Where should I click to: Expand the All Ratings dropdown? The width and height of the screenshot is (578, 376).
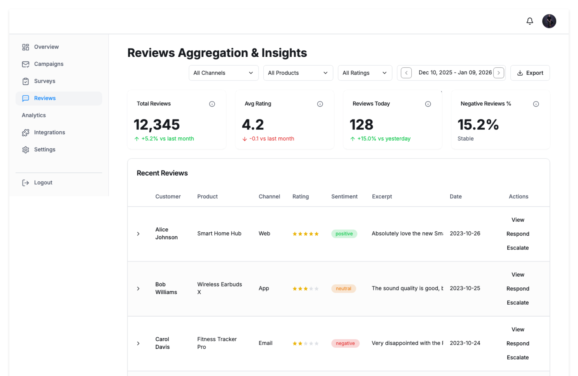[x=365, y=73]
